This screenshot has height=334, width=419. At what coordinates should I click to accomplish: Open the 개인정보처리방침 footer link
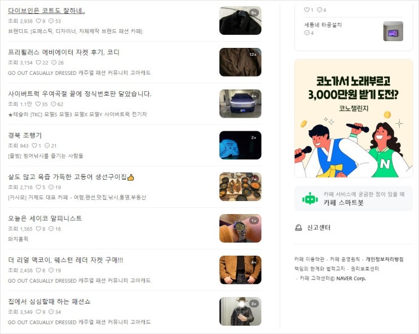tap(385, 259)
